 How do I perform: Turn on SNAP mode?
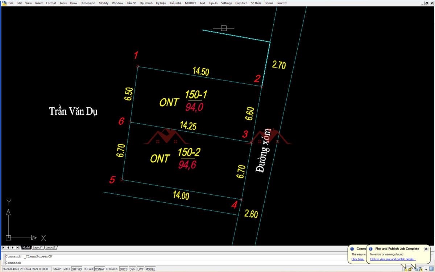click(x=57, y=269)
